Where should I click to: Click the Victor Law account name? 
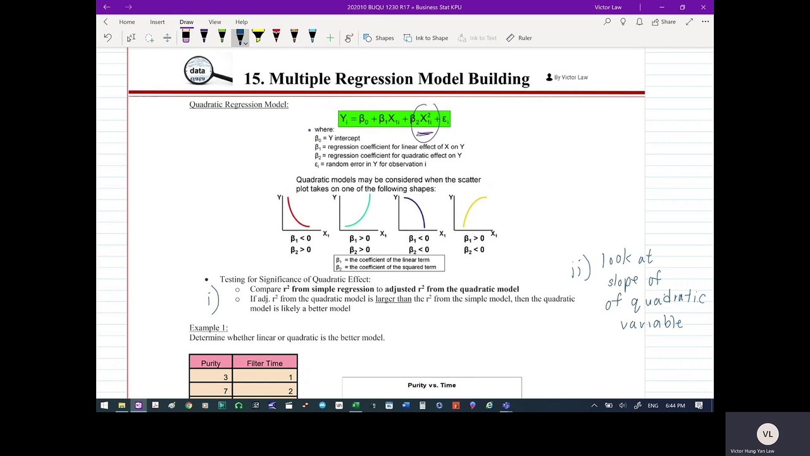[x=608, y=7]
